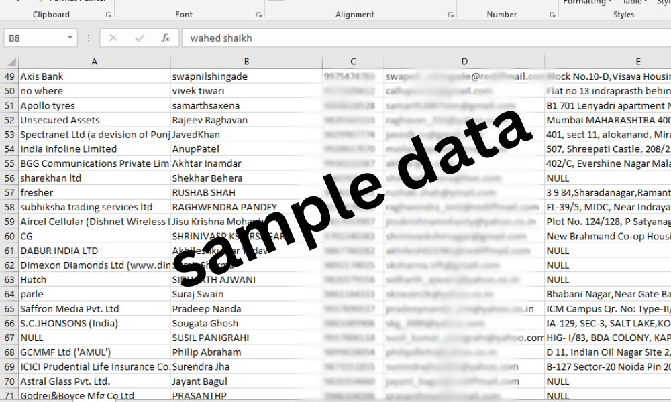Open the Font settings dialog launcher

(x=259, y=15)
